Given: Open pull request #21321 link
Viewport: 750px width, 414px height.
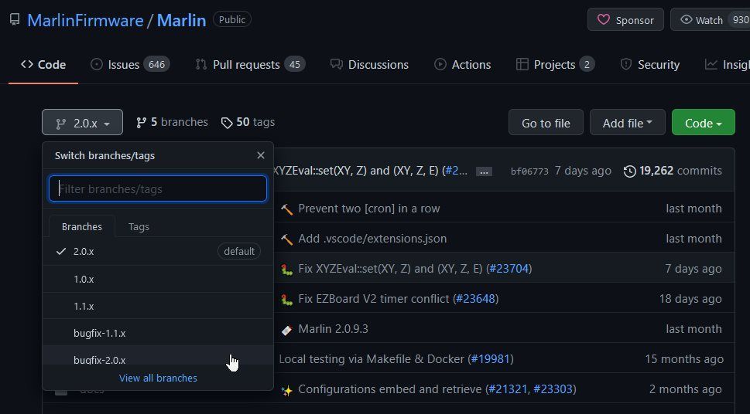Looking at the screenshot, I should click(x=508, y=389).
